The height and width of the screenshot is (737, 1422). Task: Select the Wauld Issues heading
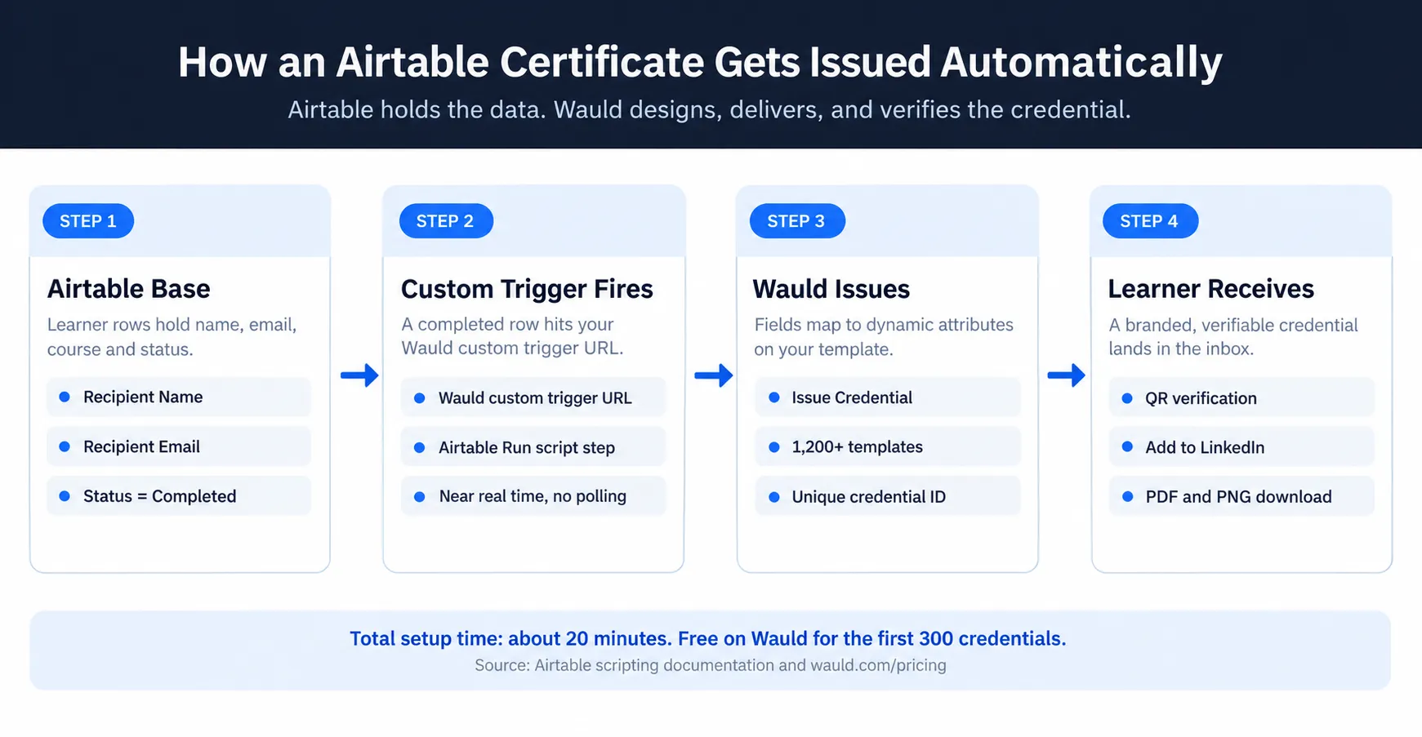click(x=831, y=289)
